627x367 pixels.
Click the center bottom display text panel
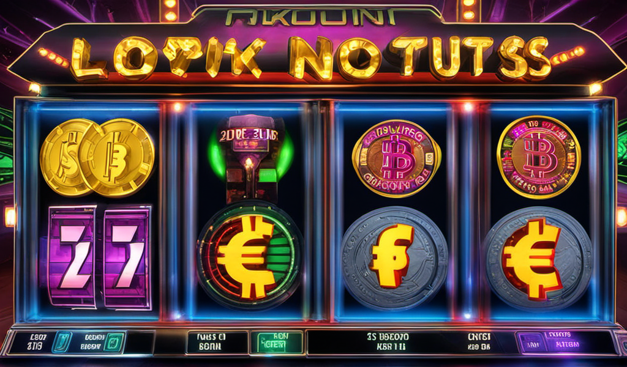(388, 342)
